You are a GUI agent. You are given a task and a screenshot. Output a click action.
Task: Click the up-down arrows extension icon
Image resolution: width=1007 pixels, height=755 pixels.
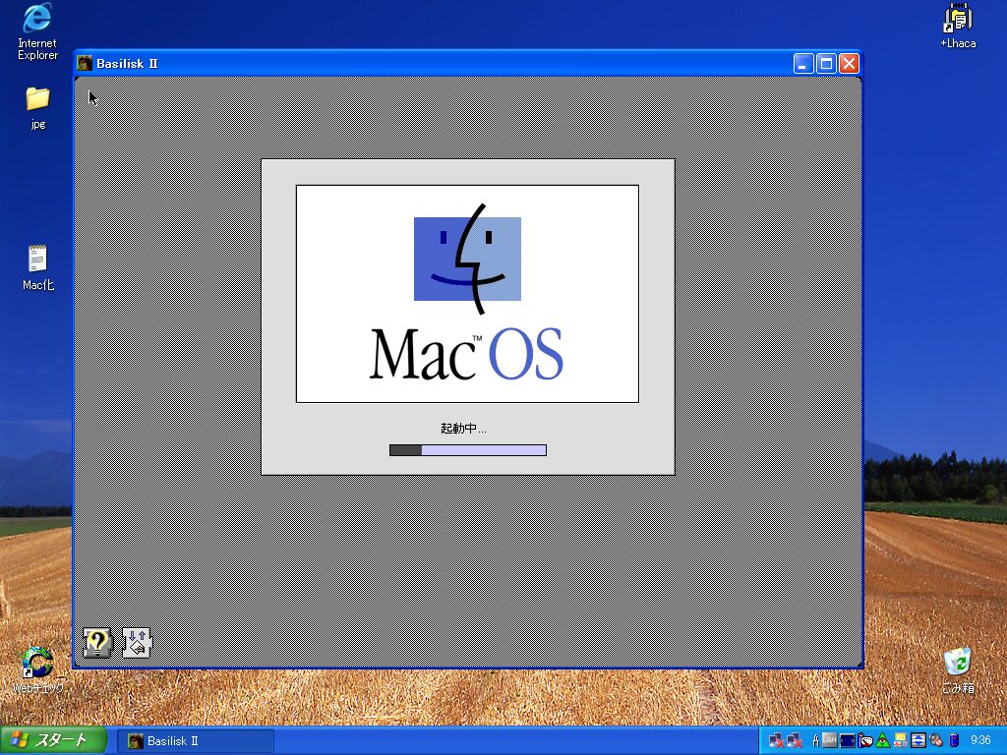[136, 643]
